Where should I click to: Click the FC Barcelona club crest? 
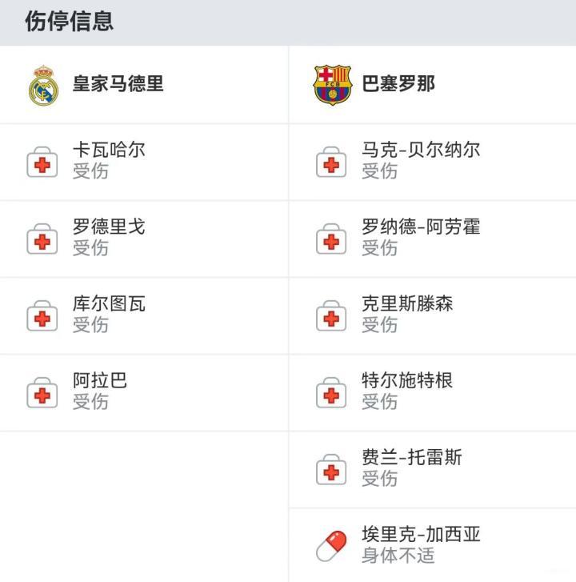pos(332,86)
